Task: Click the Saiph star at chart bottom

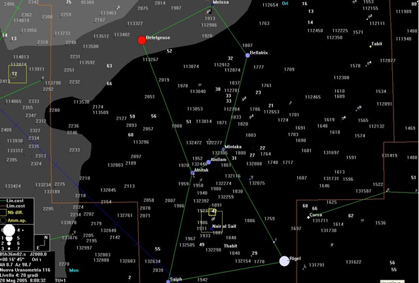Action: pyautogui.click(x=168, y=282)
